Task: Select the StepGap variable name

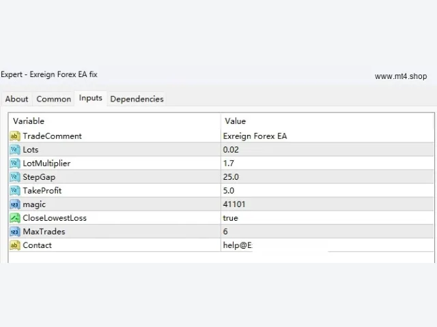Action: click(x=39, y=177)
